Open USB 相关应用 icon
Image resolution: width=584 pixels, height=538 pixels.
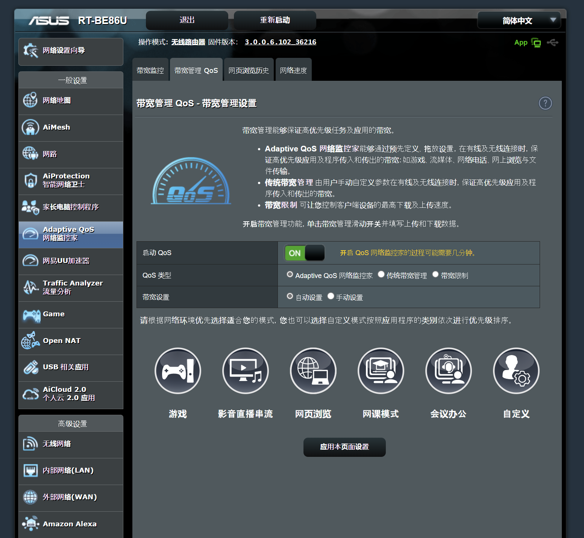[30, 367]
